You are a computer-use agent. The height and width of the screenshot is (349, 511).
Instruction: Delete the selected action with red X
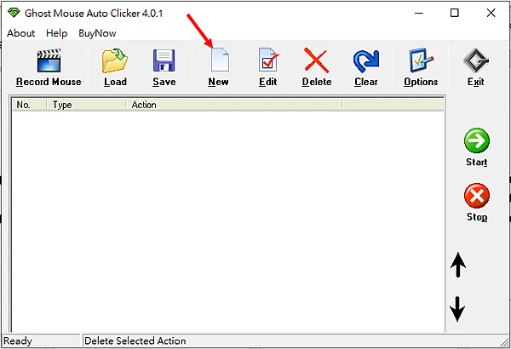click(317, 60)
